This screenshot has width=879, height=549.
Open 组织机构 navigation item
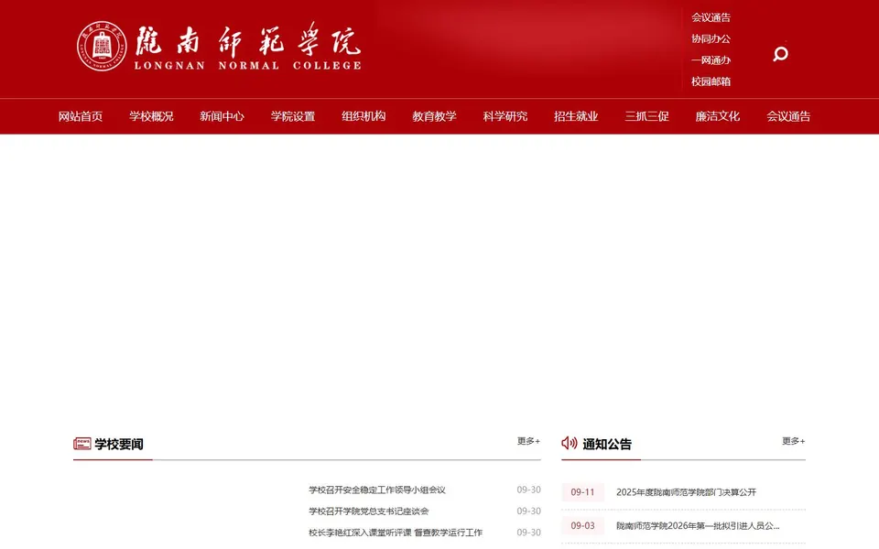pyautogui.click(x=364, y=116)
